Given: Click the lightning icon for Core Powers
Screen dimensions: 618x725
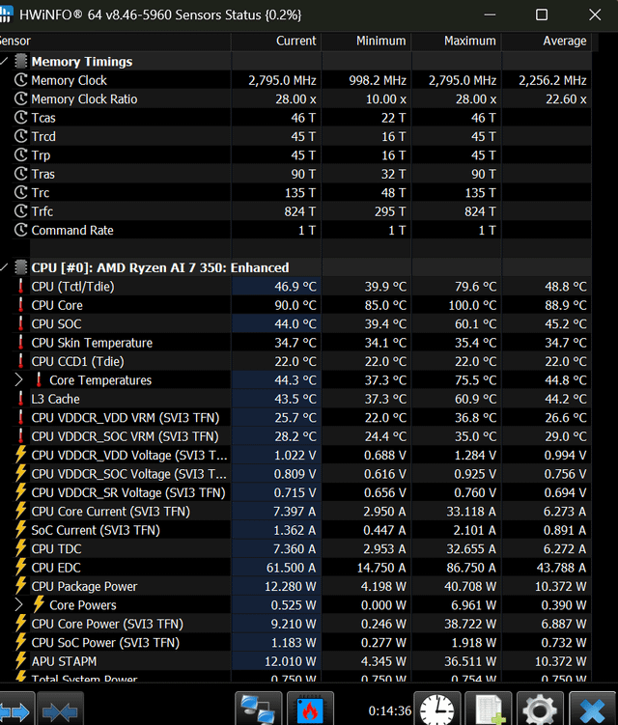Looking at the screenshot, I should point(39,604).
